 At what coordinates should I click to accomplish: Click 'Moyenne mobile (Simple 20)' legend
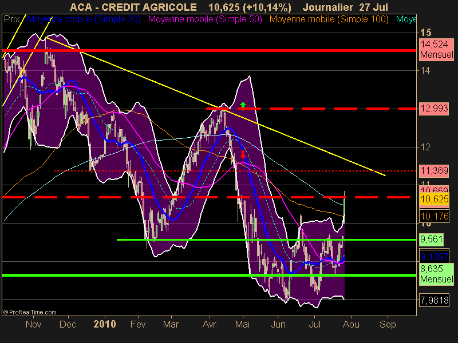click(84, 19)
